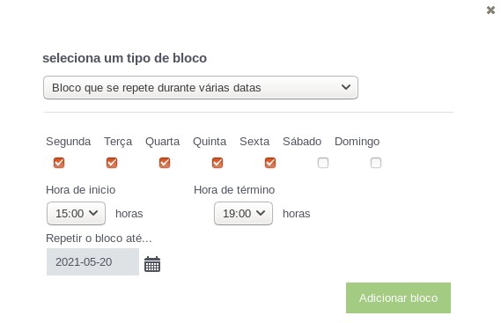Open the calendar date picker icon

[152, 264]
